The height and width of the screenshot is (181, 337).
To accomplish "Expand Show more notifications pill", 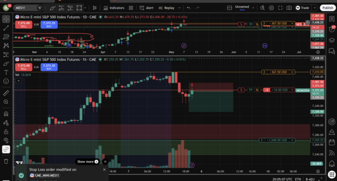I will 88,161.
